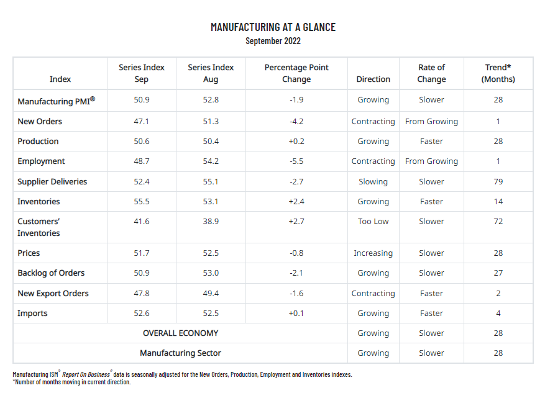Select the 'OVERALL ECONOMY' summary row label
The width and height of the screenshot is (545, 411).
(180, 333)
